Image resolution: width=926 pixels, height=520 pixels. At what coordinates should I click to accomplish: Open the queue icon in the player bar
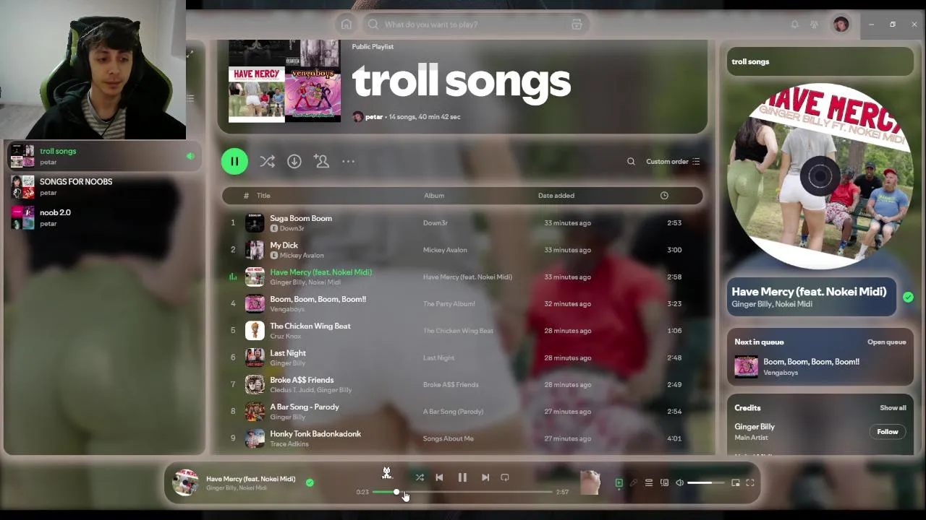[x=649, y=483]
